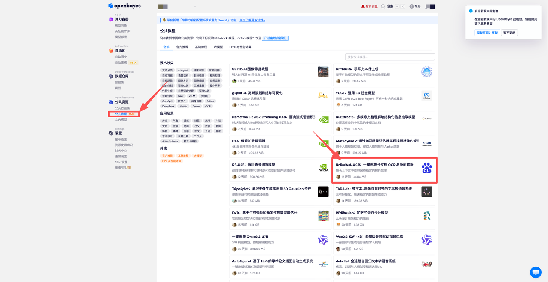Click the 帮助 question mark icon
The width and height of the screenshot is (548, 282).
click(411, 6)
